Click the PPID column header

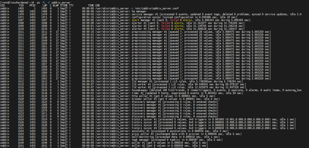(32, 5)
